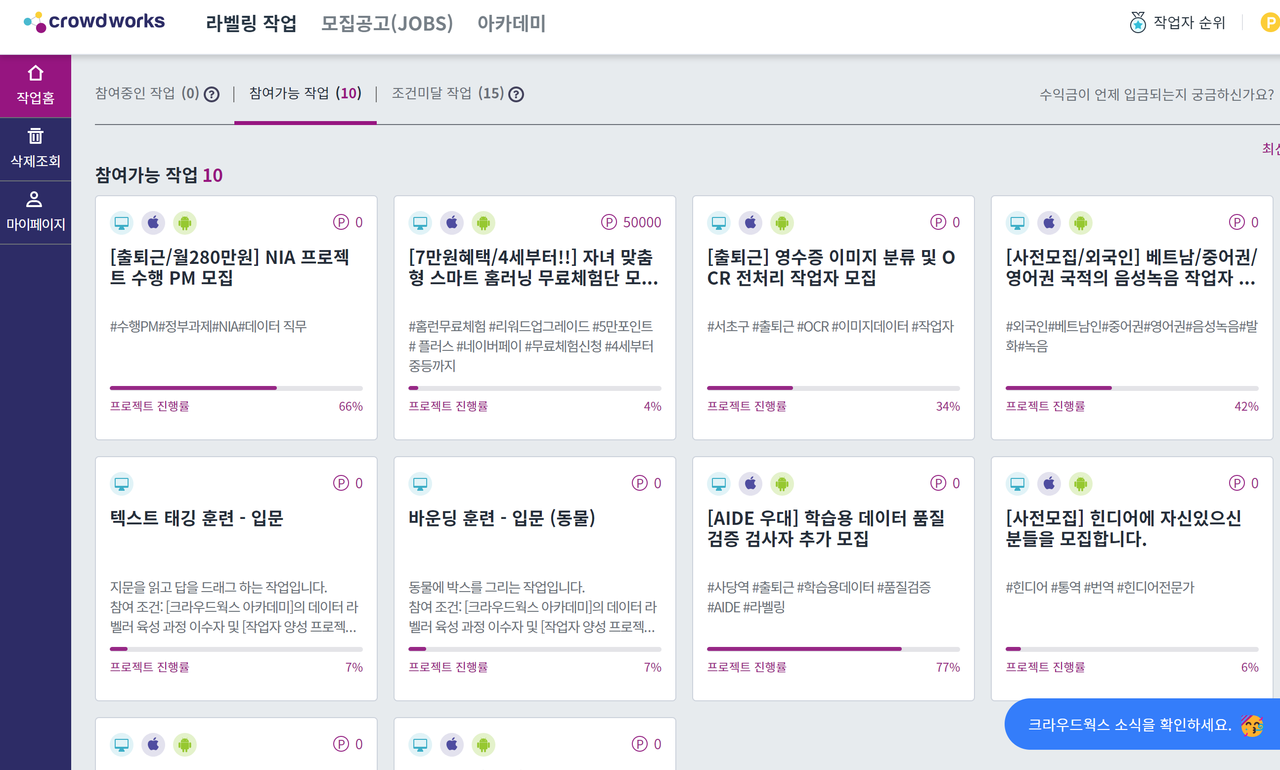Viewport: 1280px width, 770px height.
Task: Open 모집공고(JOBS) menu
Action: click(387, 23)
